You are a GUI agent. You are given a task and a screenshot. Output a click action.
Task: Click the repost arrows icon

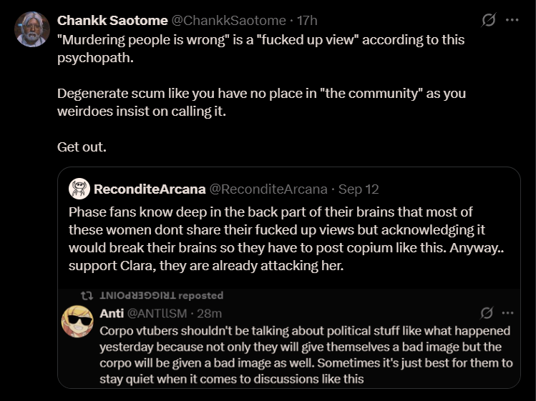pos(87,295)
